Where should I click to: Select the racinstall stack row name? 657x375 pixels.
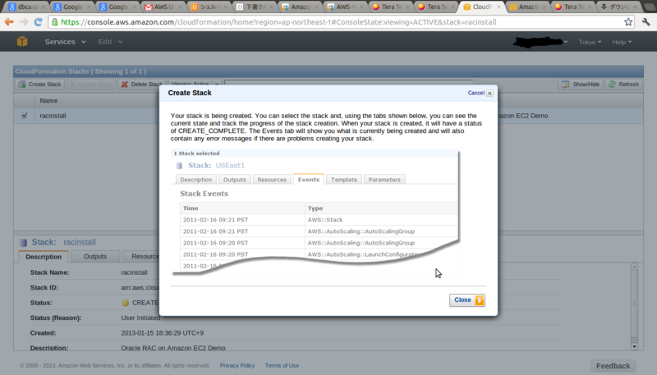tap(53, 116)
